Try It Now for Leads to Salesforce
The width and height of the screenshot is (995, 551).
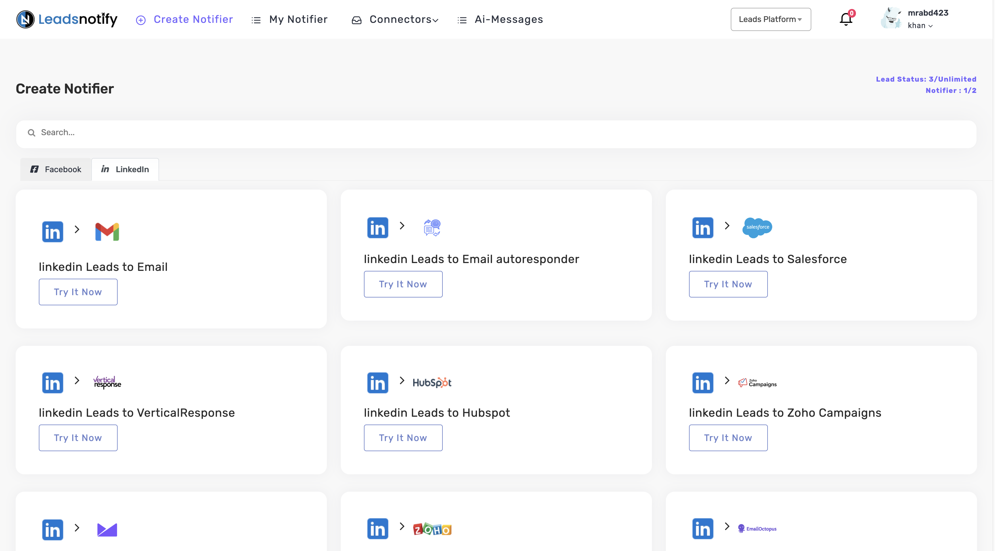click(728, 284)
